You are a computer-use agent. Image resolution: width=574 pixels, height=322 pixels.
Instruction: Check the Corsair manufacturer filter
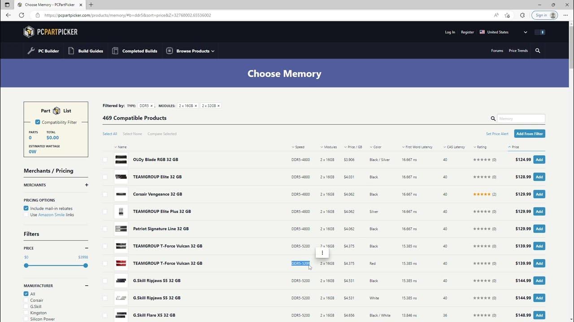click(26, 301)
